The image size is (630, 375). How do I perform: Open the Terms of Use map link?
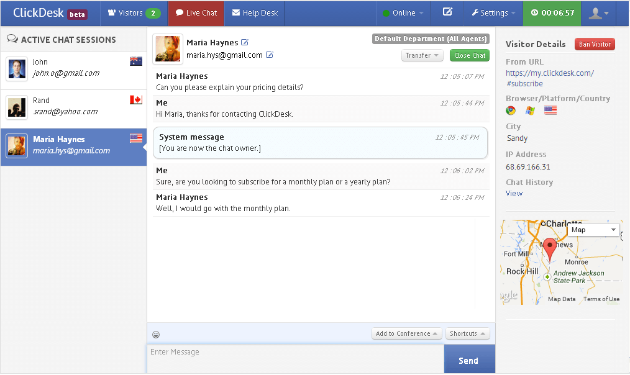(601, 299)
